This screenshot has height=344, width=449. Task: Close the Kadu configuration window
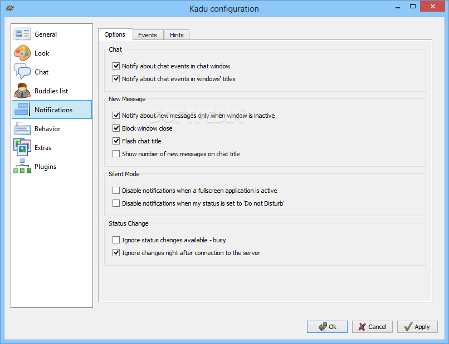coord(433,6)
